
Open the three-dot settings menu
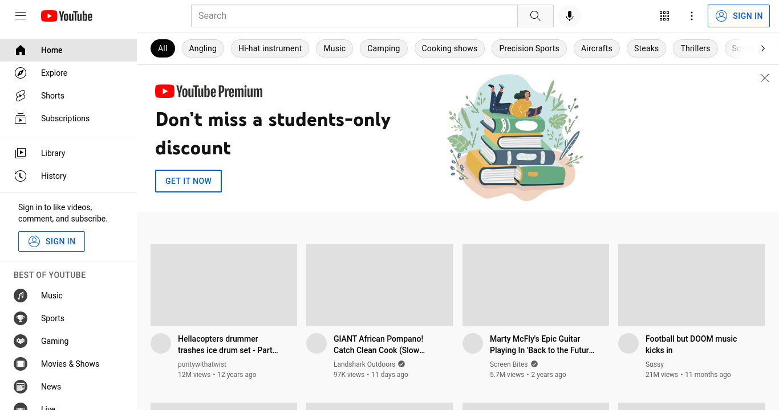coord(692,16)
